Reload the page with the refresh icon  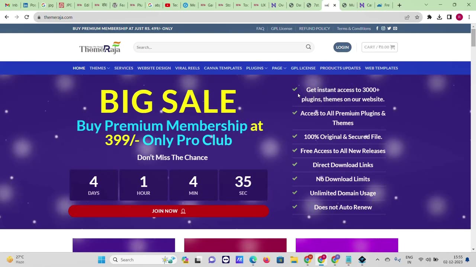coord(27,17)
